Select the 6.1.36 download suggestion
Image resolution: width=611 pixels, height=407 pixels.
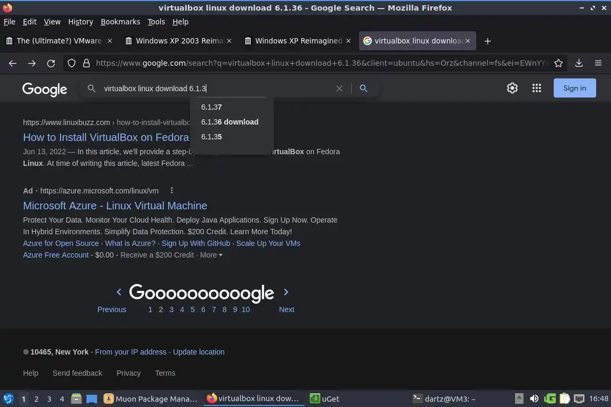click(x=231, y=122)
